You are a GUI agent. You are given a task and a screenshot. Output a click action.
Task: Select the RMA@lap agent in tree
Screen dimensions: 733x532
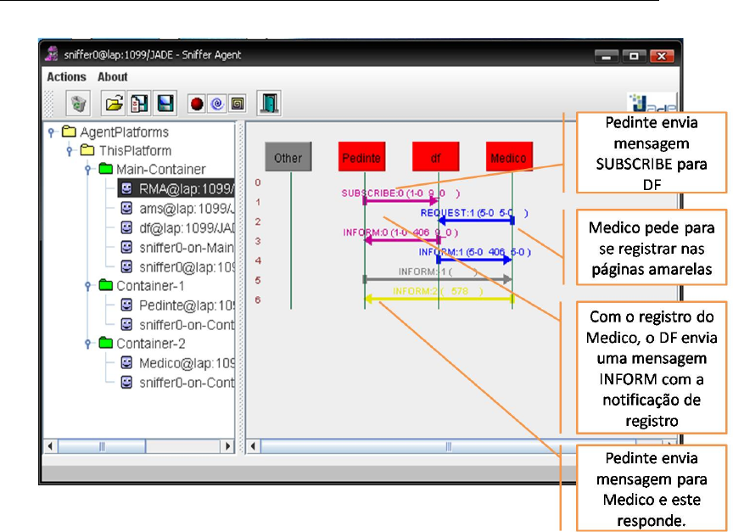pyautogui.click(x=176, y=188)
